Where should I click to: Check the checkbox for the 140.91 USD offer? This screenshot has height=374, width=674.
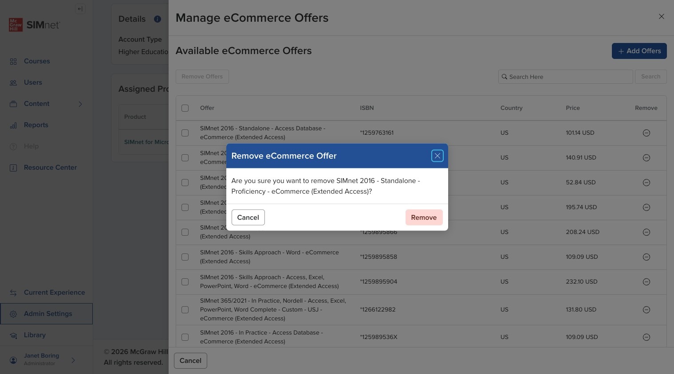tap(185, 158)
